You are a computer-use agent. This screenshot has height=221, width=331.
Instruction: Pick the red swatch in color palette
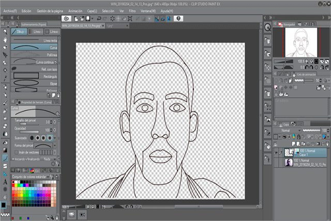13,185
